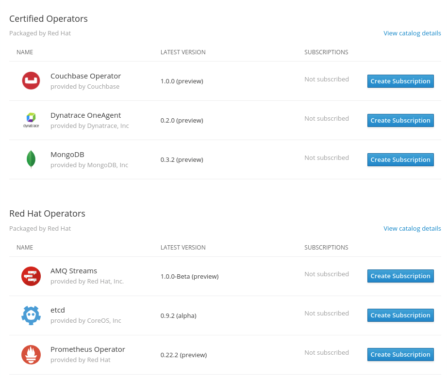The width and height of the screenshot is (447, 378).
Task: Select the MongoDB operator name
Action: [67, 155]
